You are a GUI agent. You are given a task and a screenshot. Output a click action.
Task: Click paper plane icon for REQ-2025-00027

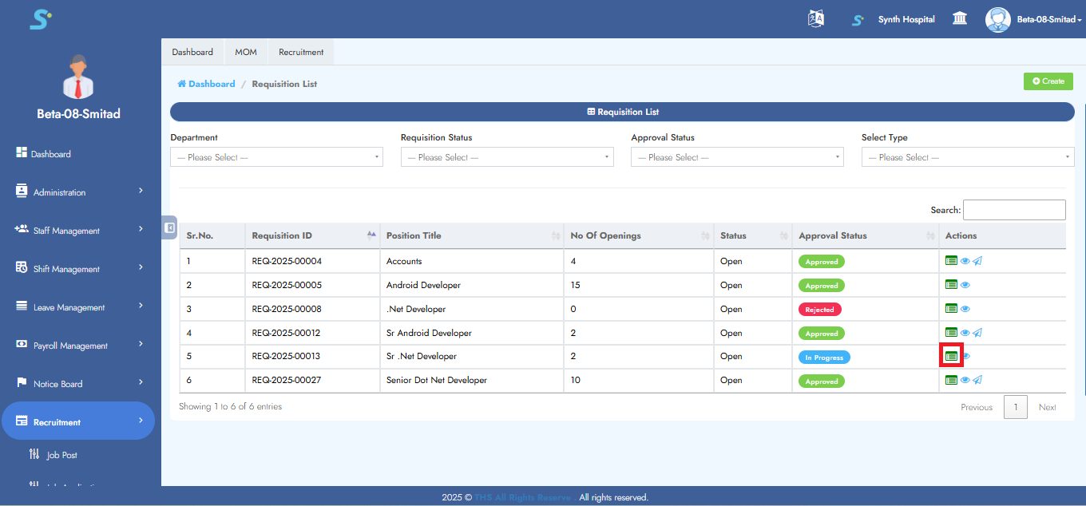[977, 381]
